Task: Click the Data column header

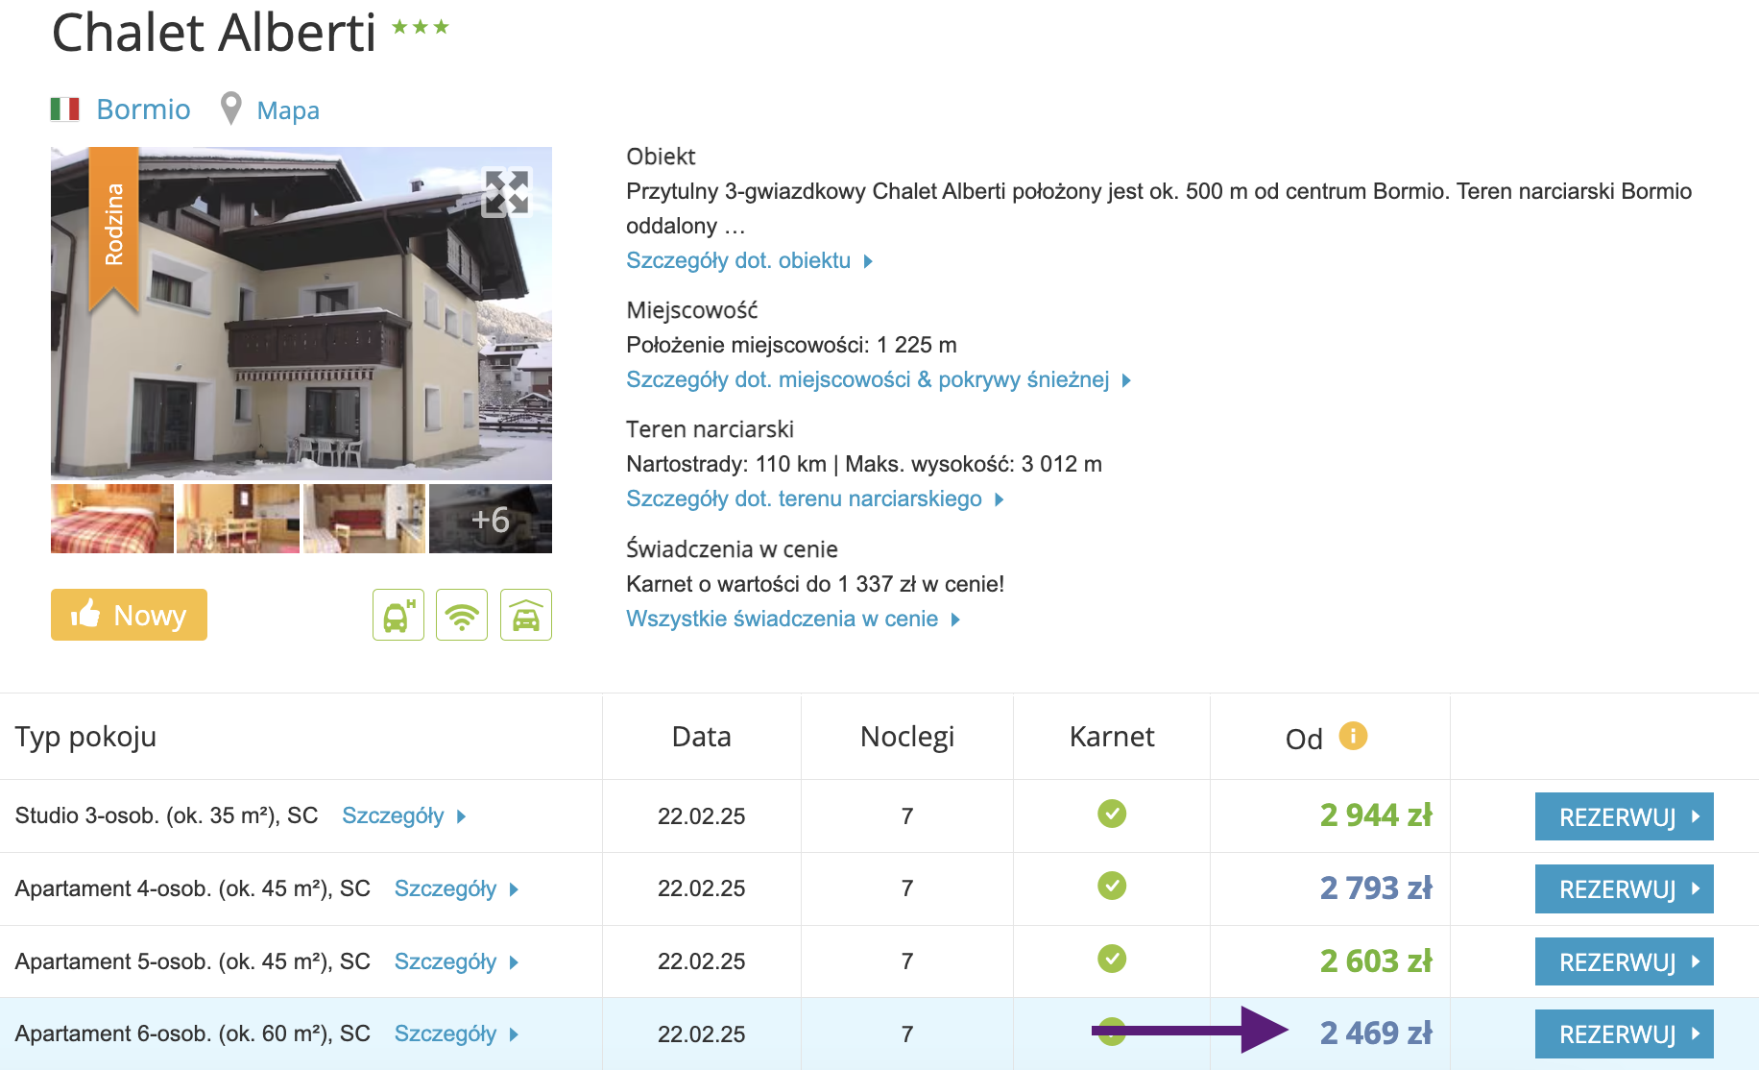Action: click(702, 737)
